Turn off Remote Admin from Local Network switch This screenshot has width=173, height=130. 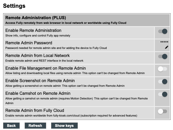point(163,56)
